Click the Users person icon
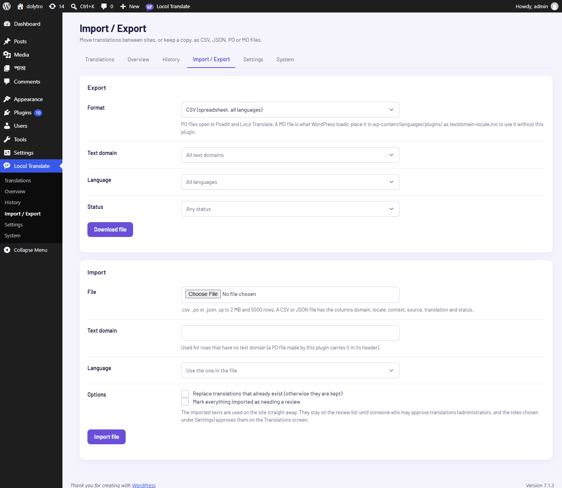The image size is (562, 488). point(7,126)
